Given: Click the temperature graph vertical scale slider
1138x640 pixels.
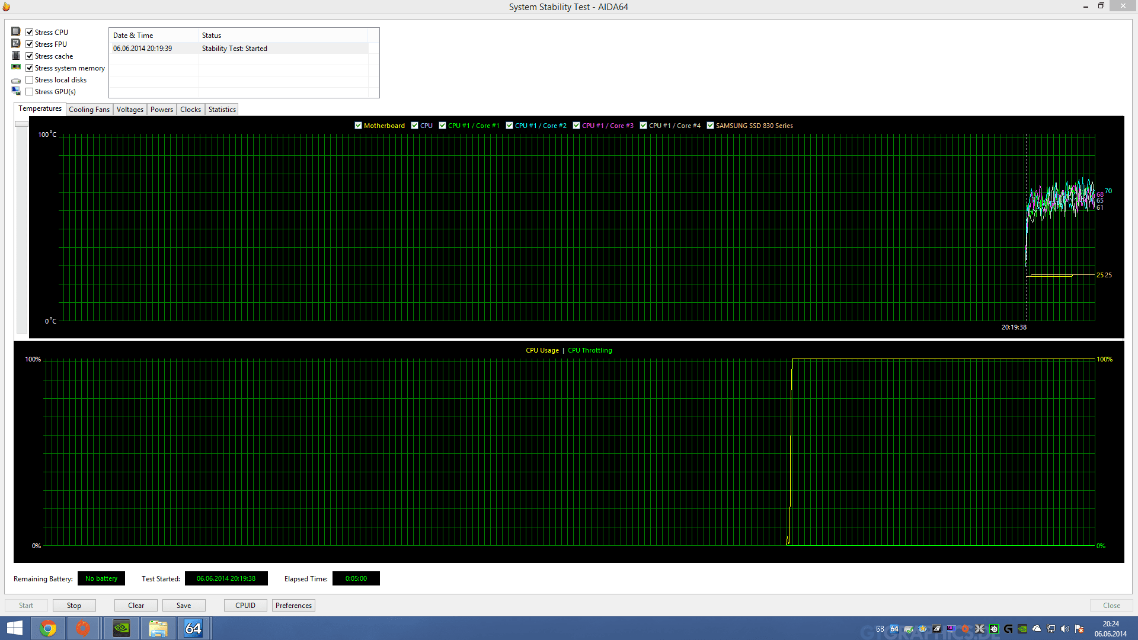Looking at the screenshot, I should (21, 124).
